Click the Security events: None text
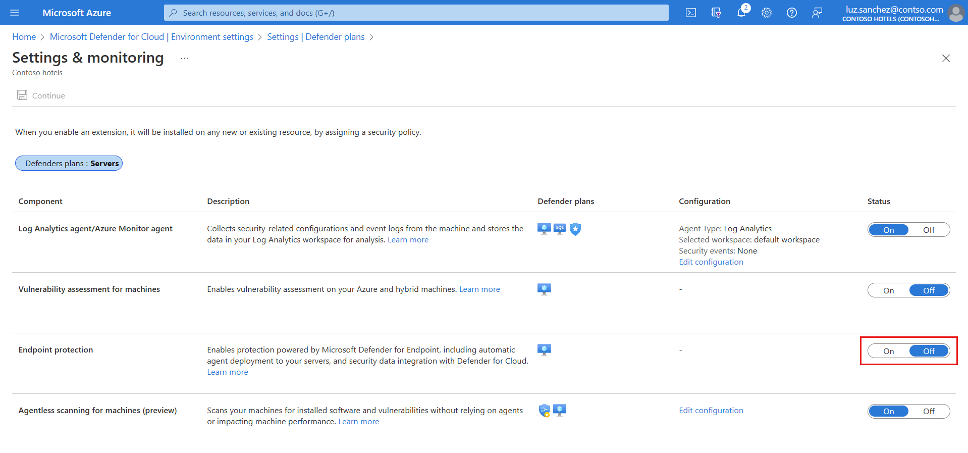 [718, 251]
